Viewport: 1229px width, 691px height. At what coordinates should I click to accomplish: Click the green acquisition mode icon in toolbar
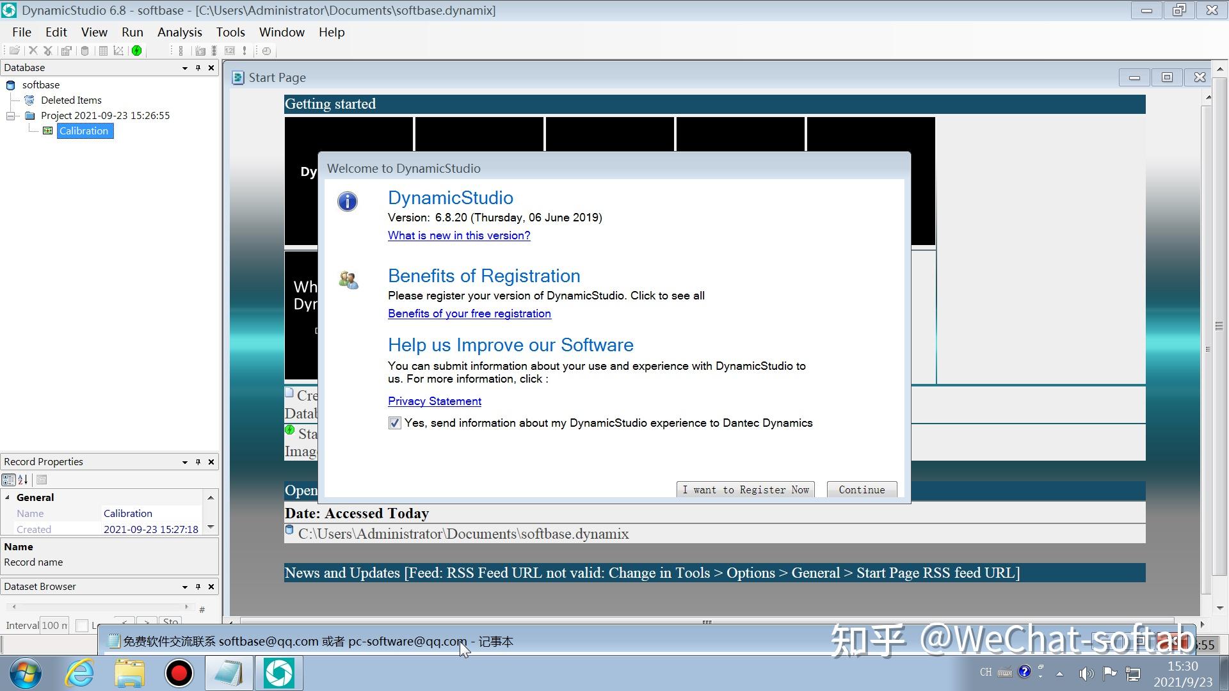click(136, 51)
